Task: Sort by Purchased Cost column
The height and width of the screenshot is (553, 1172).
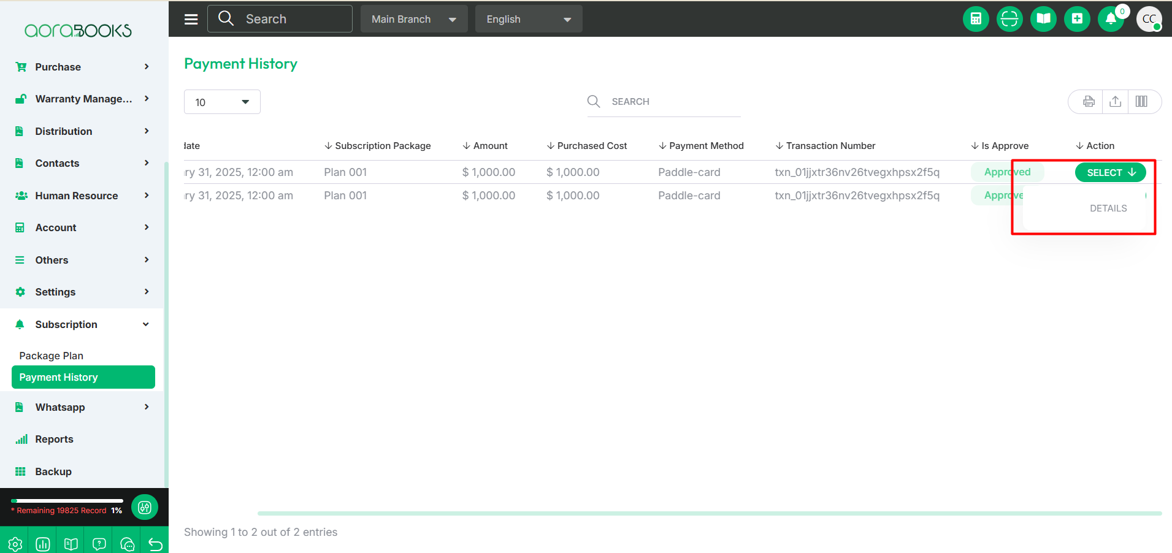Action: (587, 146)
